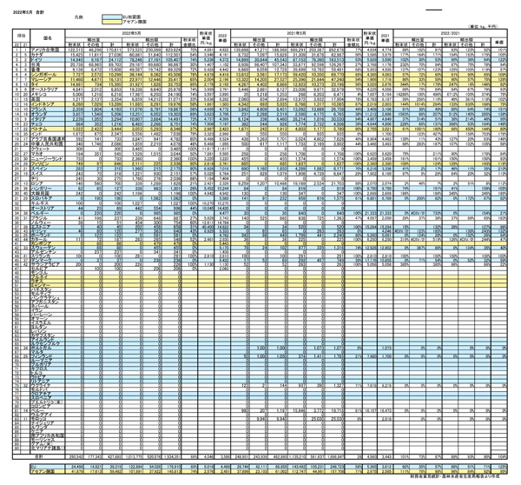
Task: Select the 香港 country cell
Action: (x=48, y=70)
